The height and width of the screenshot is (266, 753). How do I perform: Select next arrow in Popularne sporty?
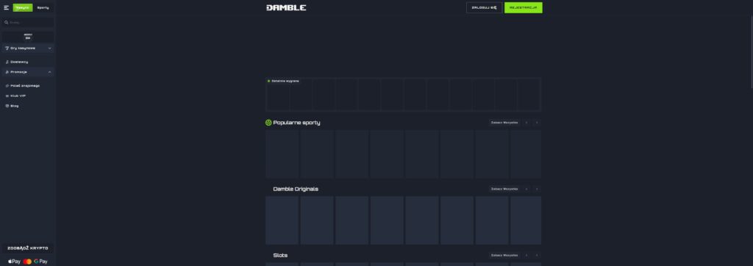coord(537,123)
